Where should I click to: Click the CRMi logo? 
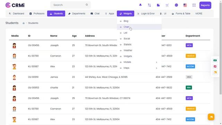point(15,5)
